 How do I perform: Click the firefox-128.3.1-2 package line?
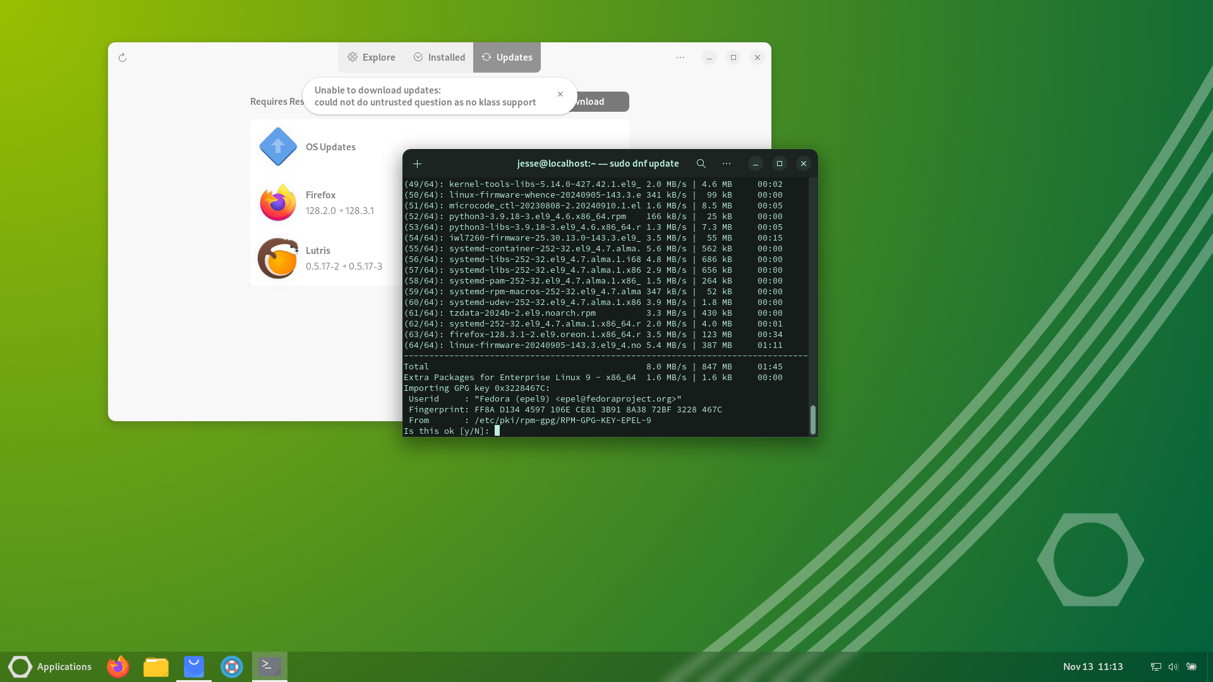[x=593, y=335]
